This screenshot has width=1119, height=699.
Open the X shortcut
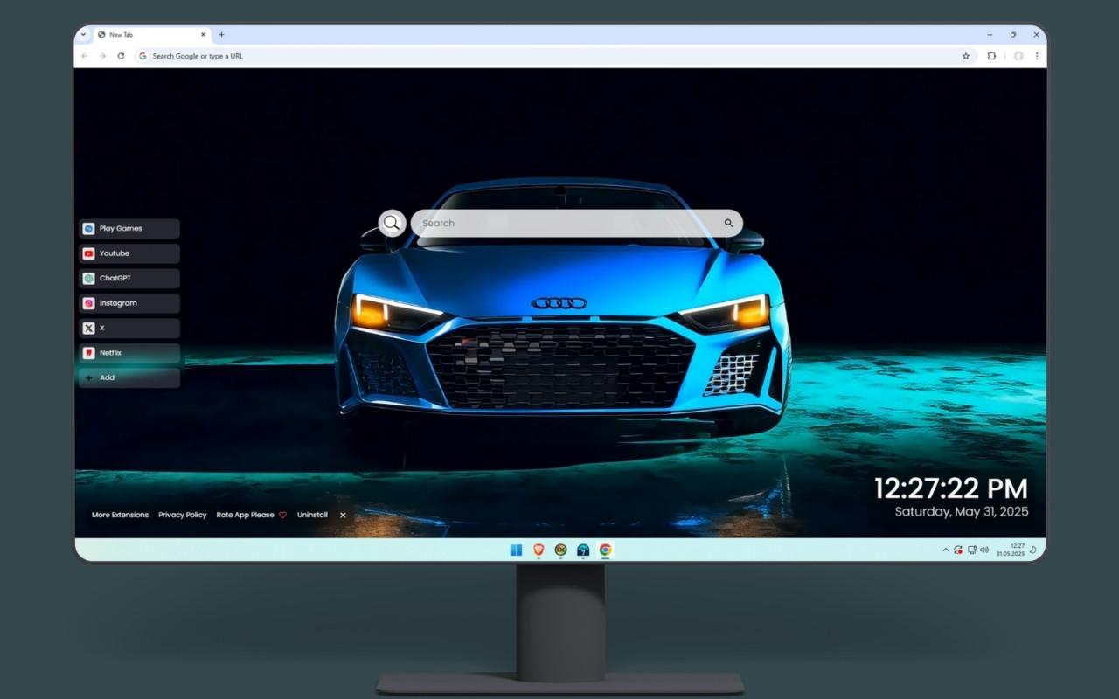tap(129, 329)
